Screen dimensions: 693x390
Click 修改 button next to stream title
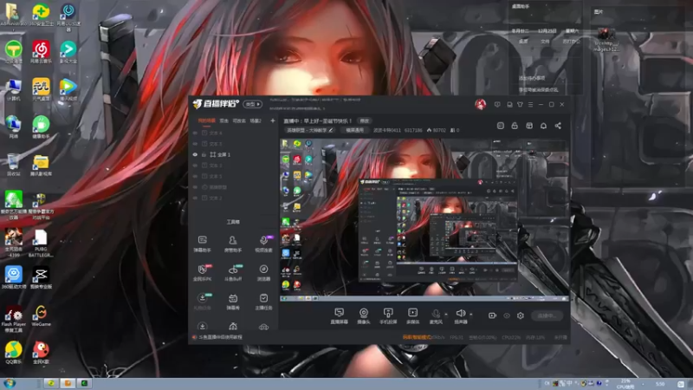click(365, 120)
